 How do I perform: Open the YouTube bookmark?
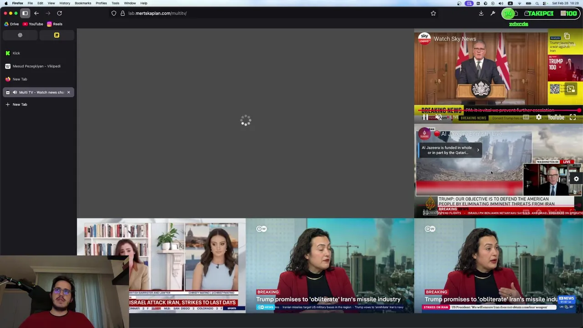33,24
